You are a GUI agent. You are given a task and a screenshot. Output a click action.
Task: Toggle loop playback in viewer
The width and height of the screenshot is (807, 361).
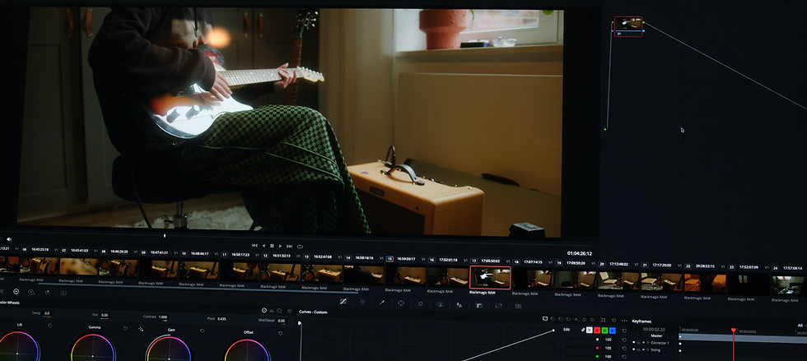click(300, 247)
